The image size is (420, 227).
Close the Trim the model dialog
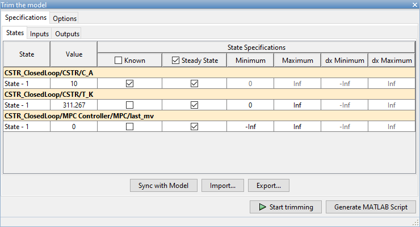pyautogui.click(x=415, y=4)
